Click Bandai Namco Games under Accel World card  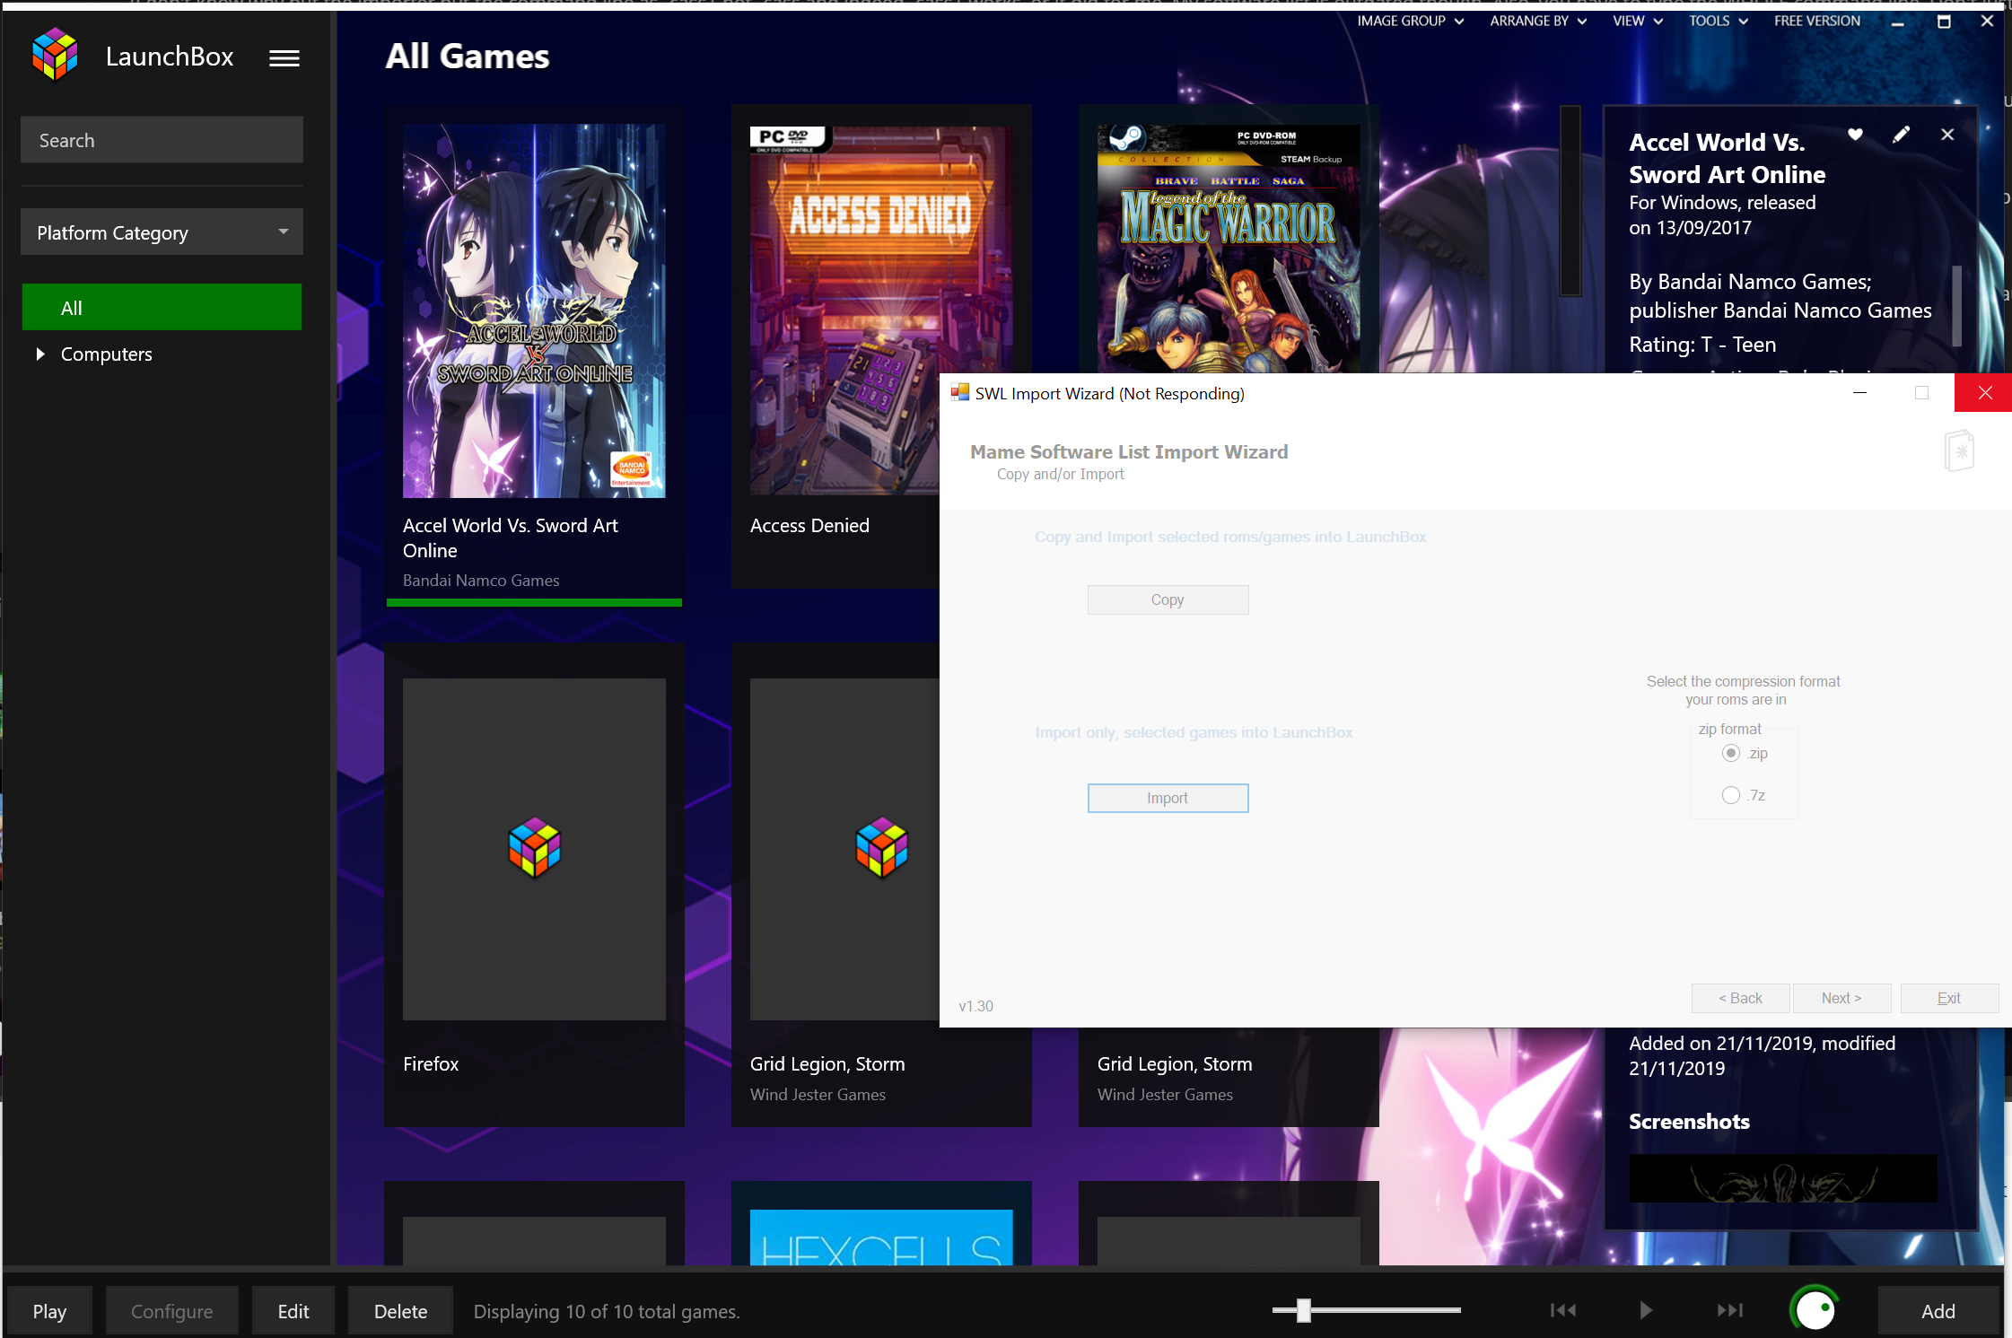click(x=481, y=581)
